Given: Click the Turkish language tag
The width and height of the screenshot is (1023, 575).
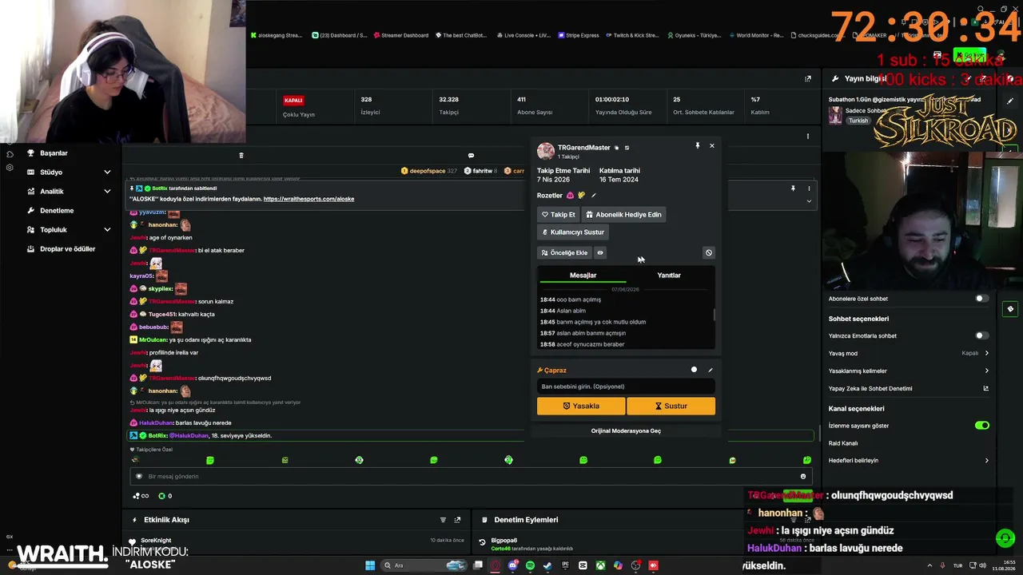Looking at the screenshot, I should point(858,121).
